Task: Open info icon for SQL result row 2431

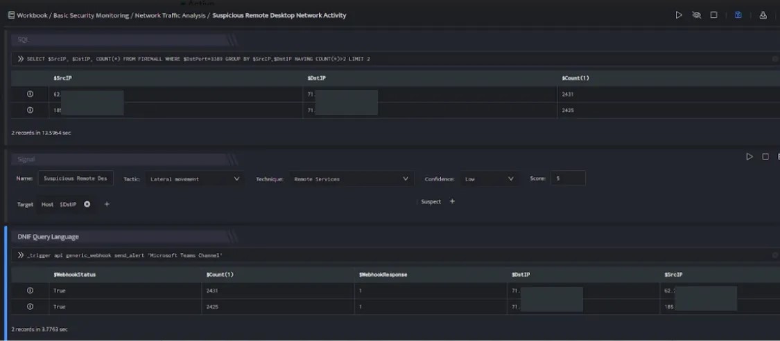Action: pos(30,94)
